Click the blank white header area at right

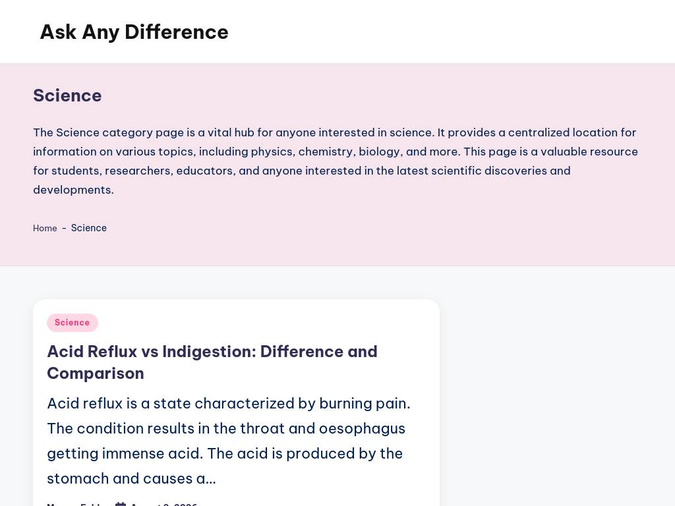(452, 32)
